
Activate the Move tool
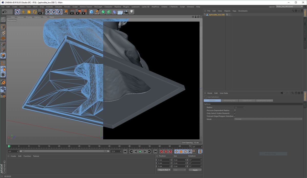23,12
